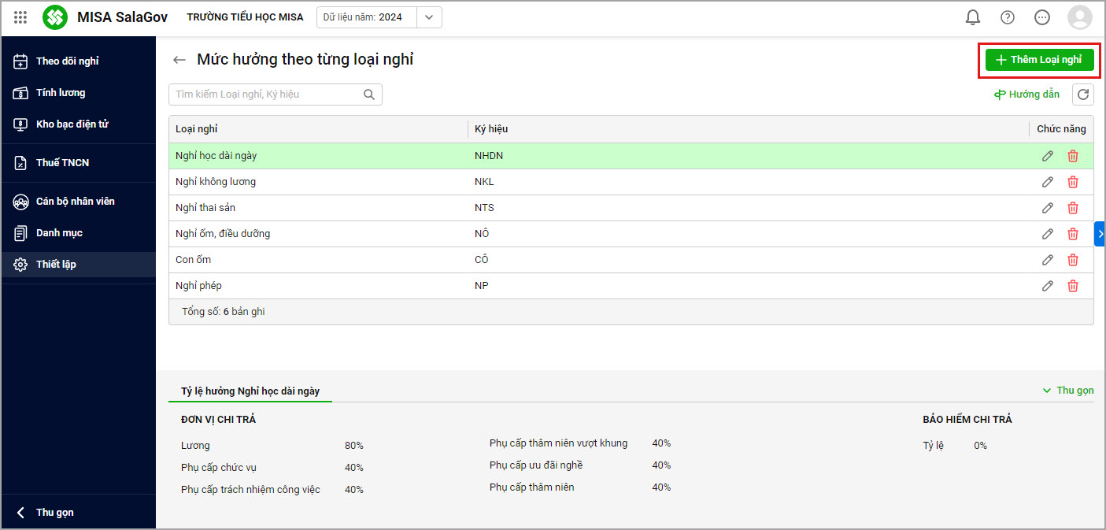Screen dimensions: 1106x530
Task: Open the Hướng dẫn guide link
Action: pos(1026,95)
